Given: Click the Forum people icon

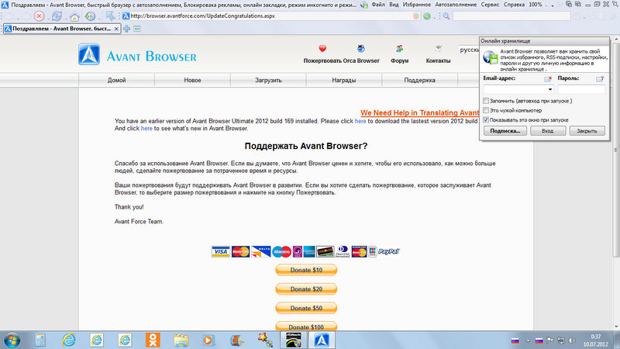Looking at the screenshot, I should [x=399, y=48].
